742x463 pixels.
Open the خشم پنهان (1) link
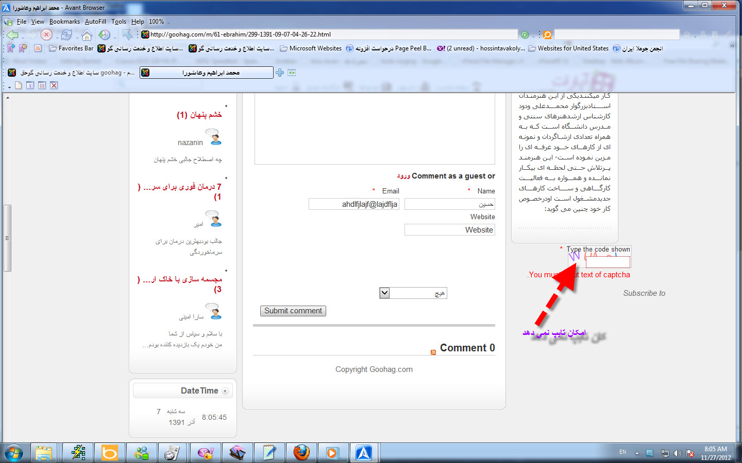coord(199,114)
